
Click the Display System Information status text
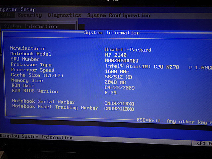point(36,137)
